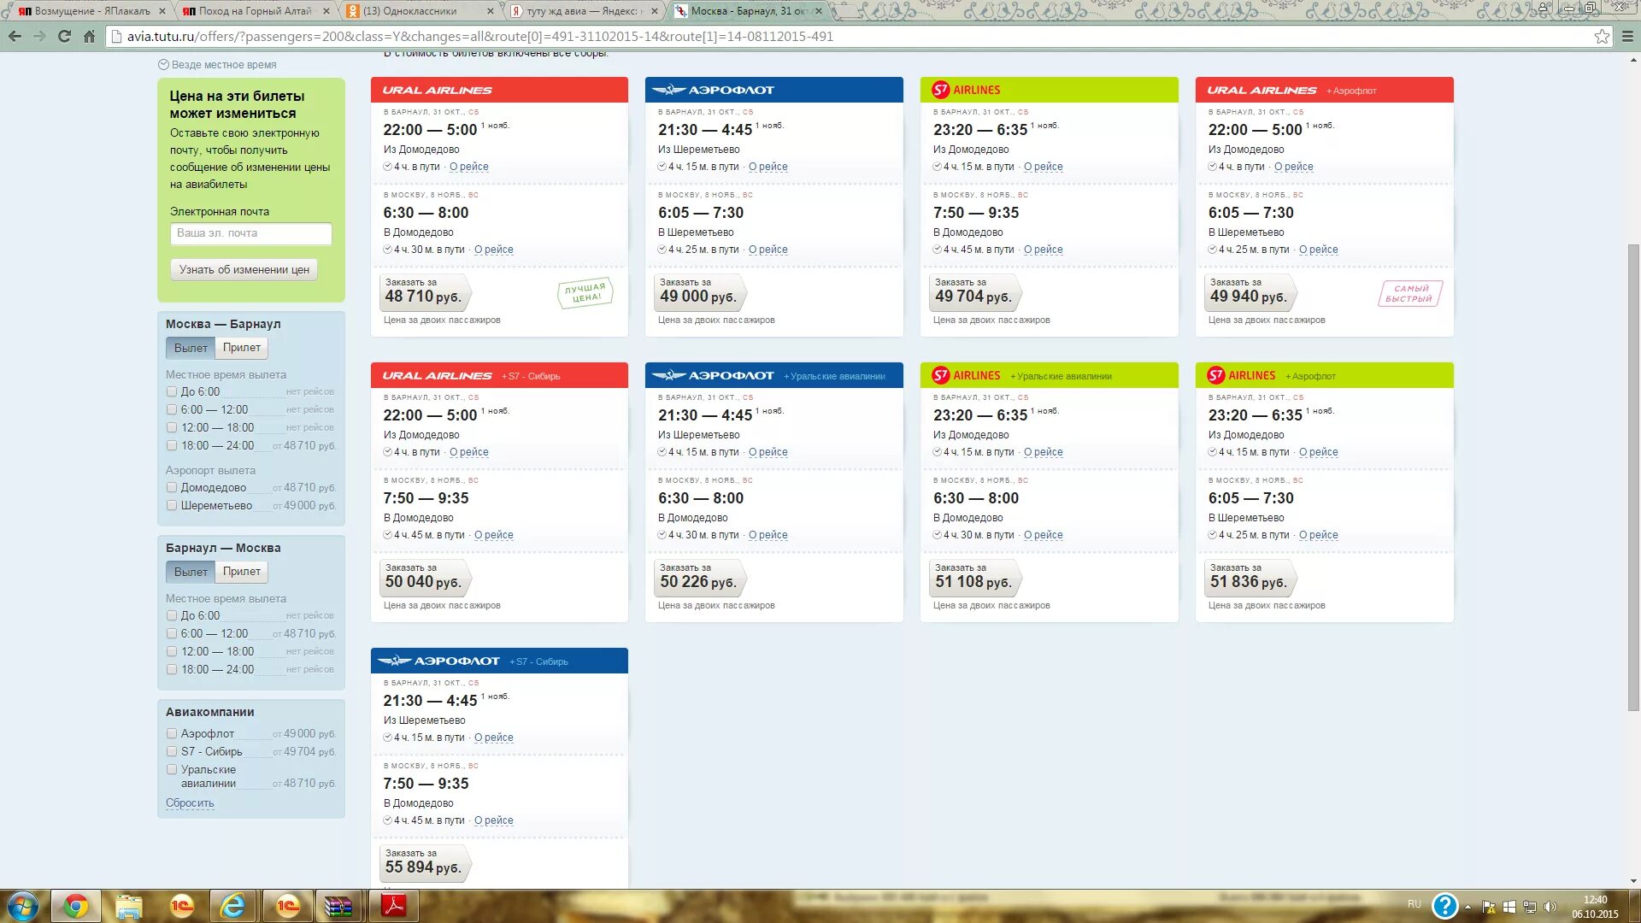This screenshot has width=1641, height=923.
Task: Open the Chrome hamburger menu
Action: click(1627, 37)
